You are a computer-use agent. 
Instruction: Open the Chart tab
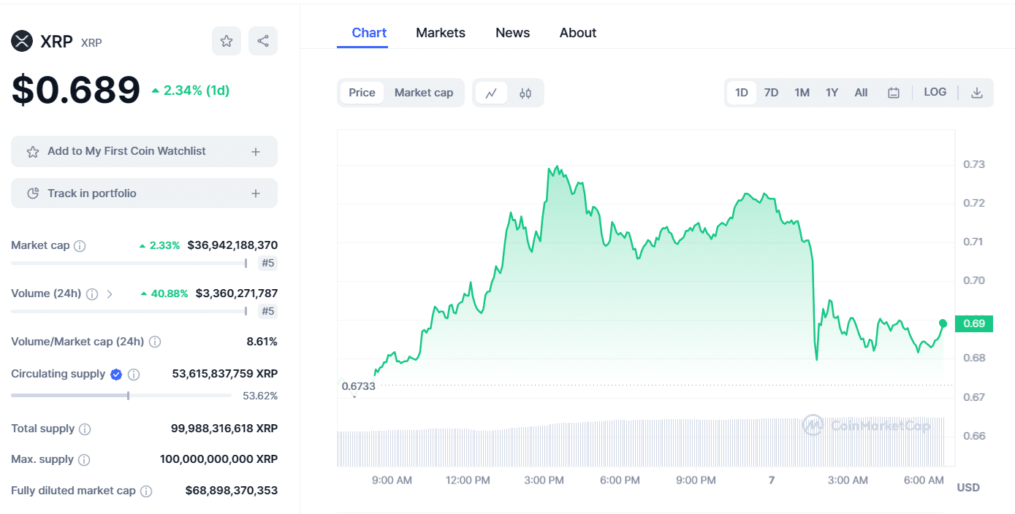click(x=369, y=33)
